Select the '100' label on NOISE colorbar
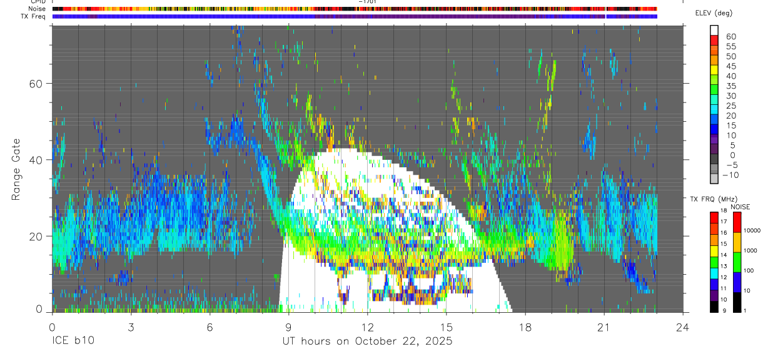Image resolution: width=768 pixels, height=354 pixels. tap(750, 271)
